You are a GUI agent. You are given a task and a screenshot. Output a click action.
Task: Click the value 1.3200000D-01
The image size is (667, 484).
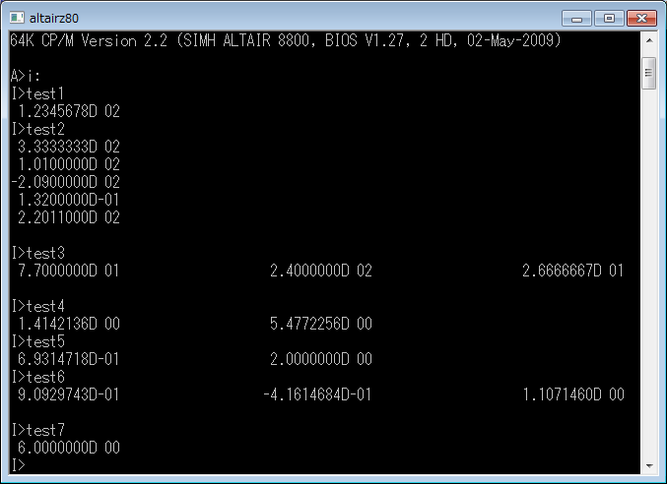coord(69,200)
